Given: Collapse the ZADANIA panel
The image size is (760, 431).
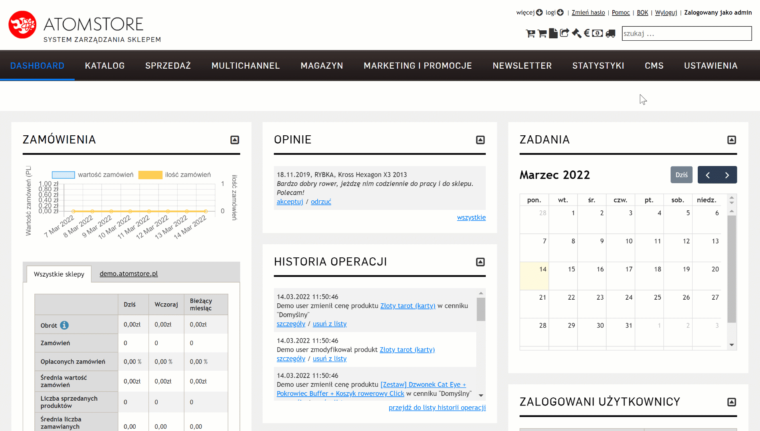Looking at the screenshot, I should [732, 140].
